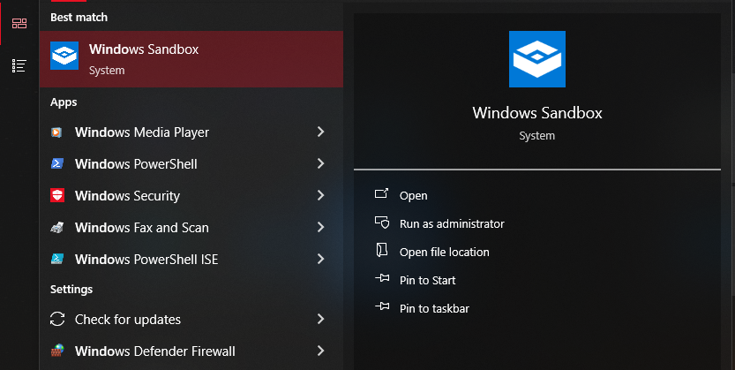Click the Windows Sandbox title in preview pane
The height and width of the screenshot is (370, 735).
point(537,112)
